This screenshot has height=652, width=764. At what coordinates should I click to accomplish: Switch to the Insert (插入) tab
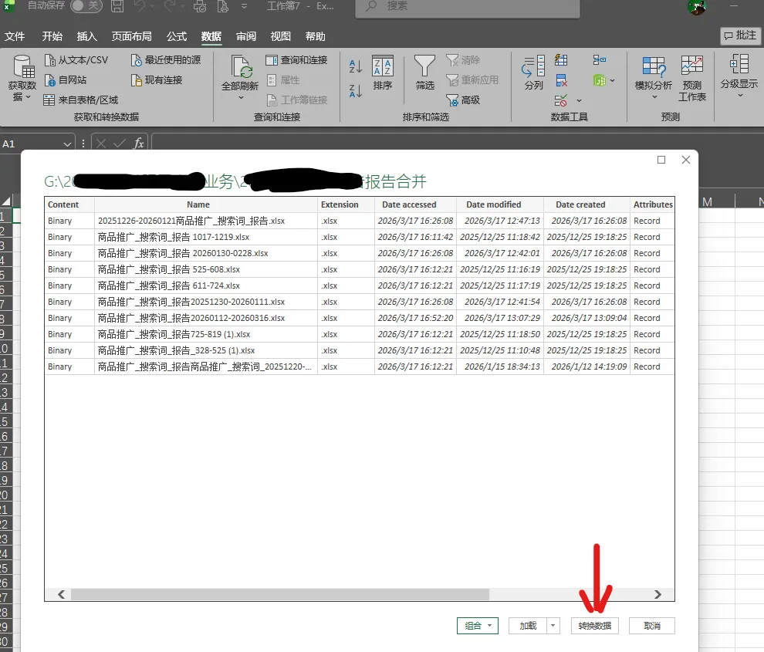(86, 36)
